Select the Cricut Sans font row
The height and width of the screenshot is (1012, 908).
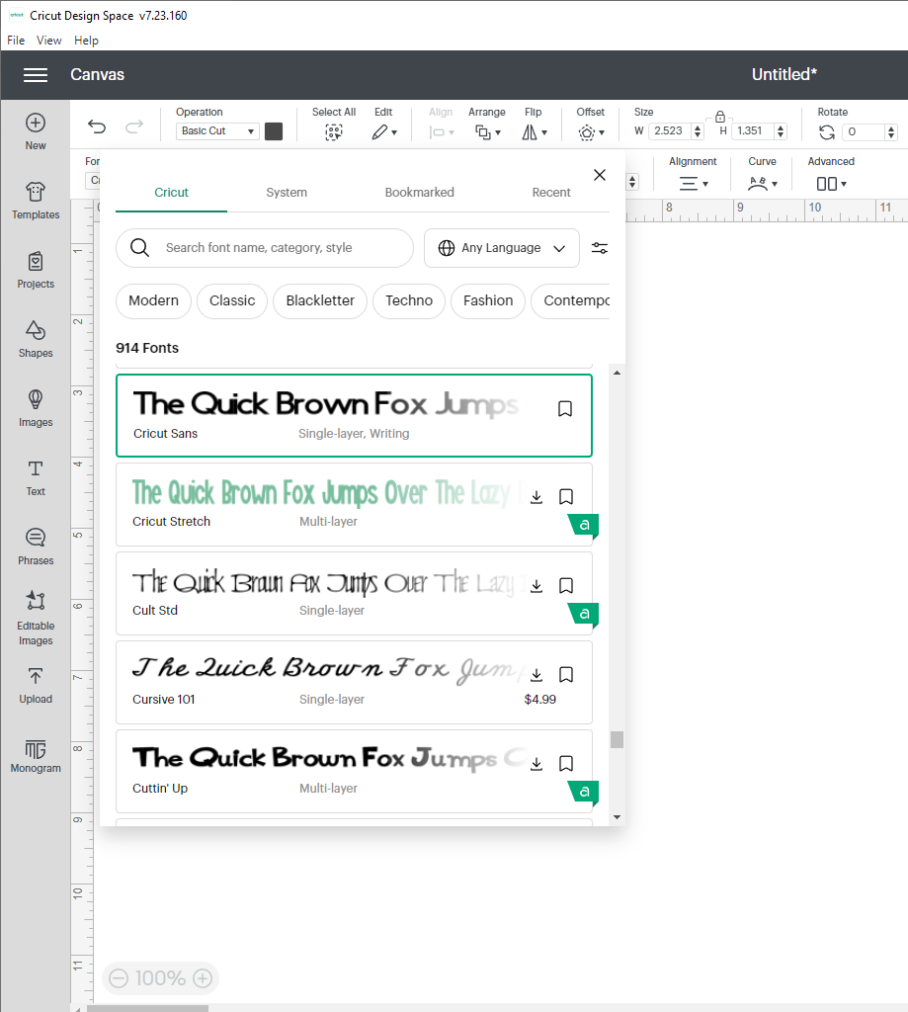tap(355, 416)
